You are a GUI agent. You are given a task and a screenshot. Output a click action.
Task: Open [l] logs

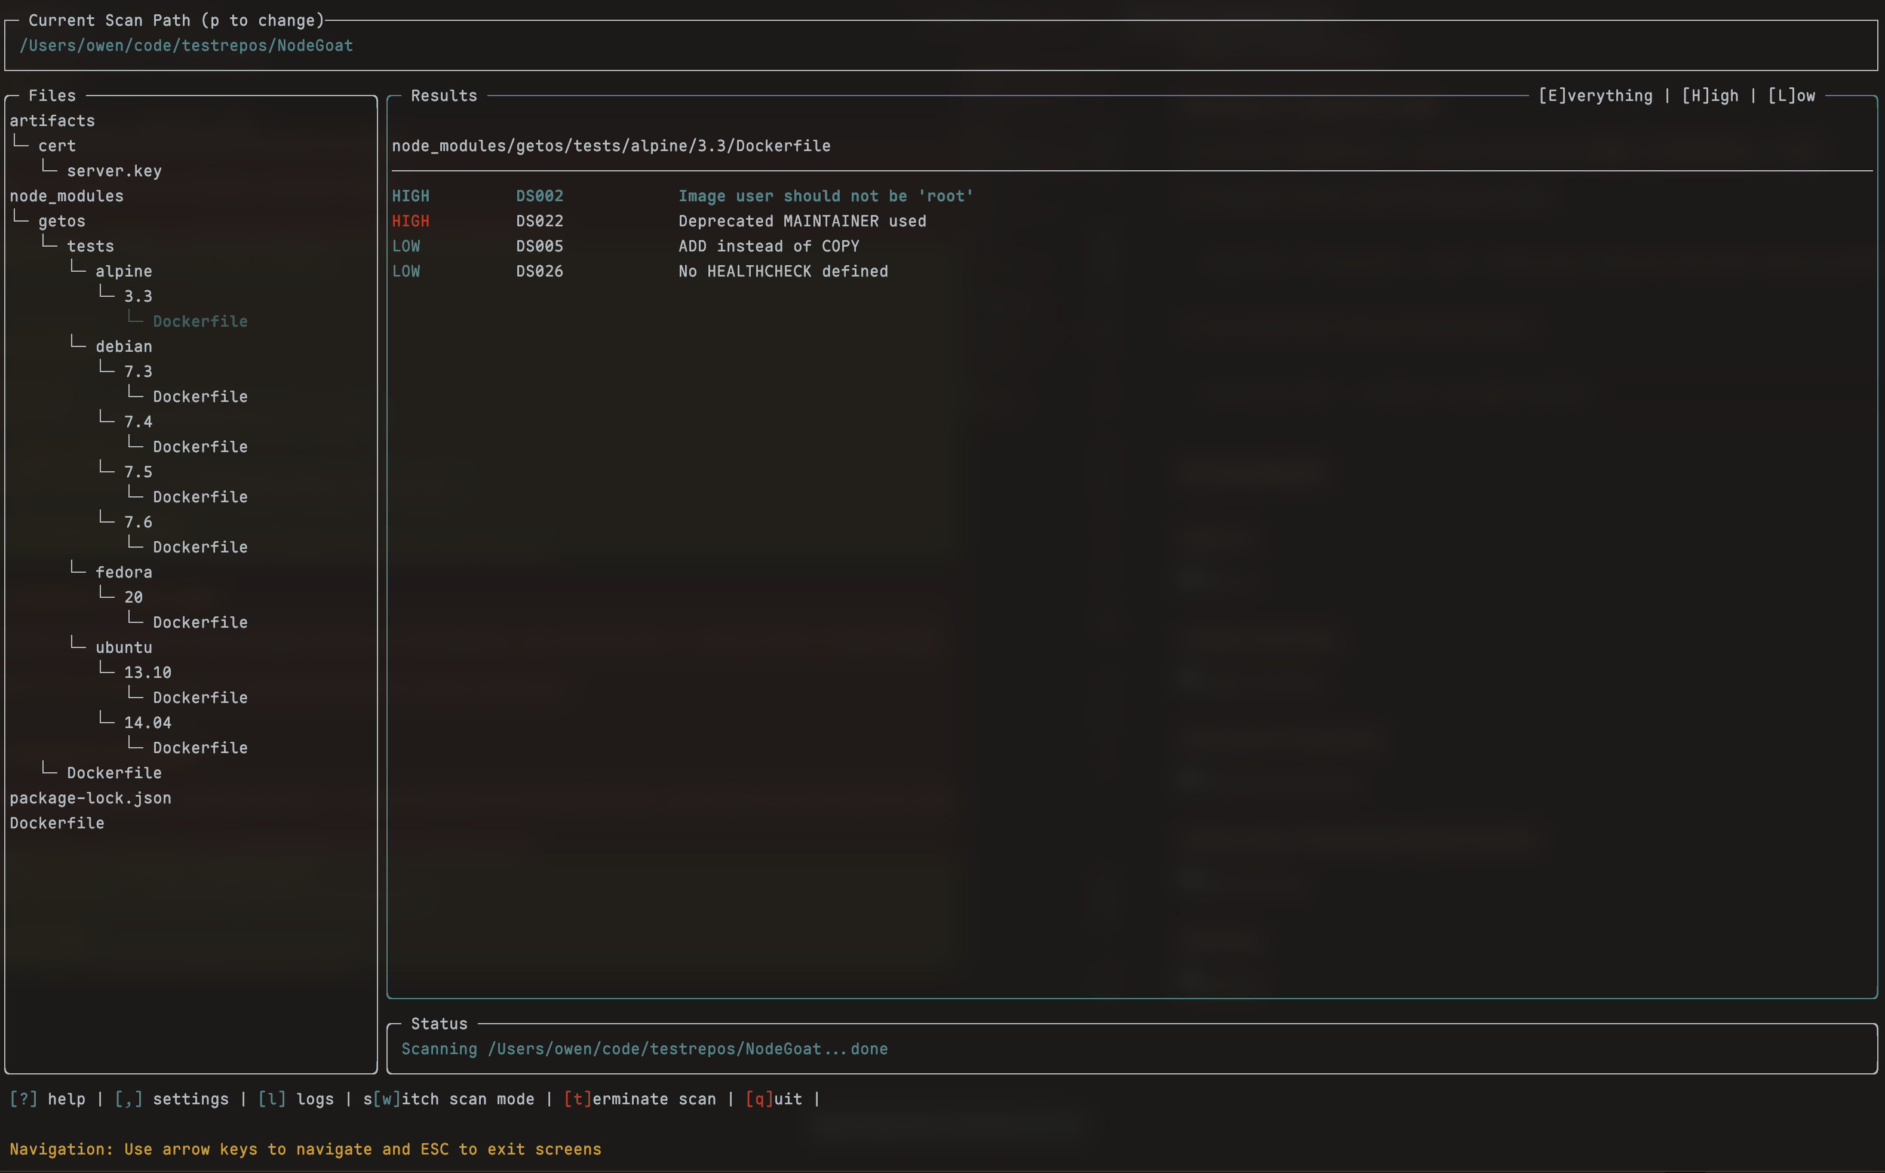pyautogui.click(x=296, y=1100)
